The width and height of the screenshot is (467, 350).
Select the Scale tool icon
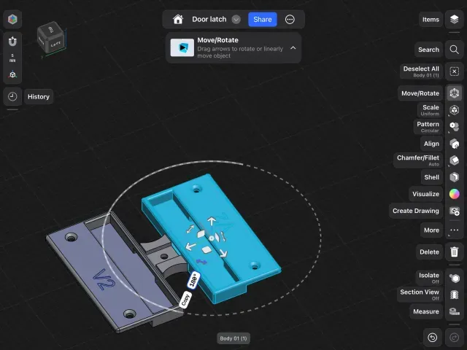[454, 110]
